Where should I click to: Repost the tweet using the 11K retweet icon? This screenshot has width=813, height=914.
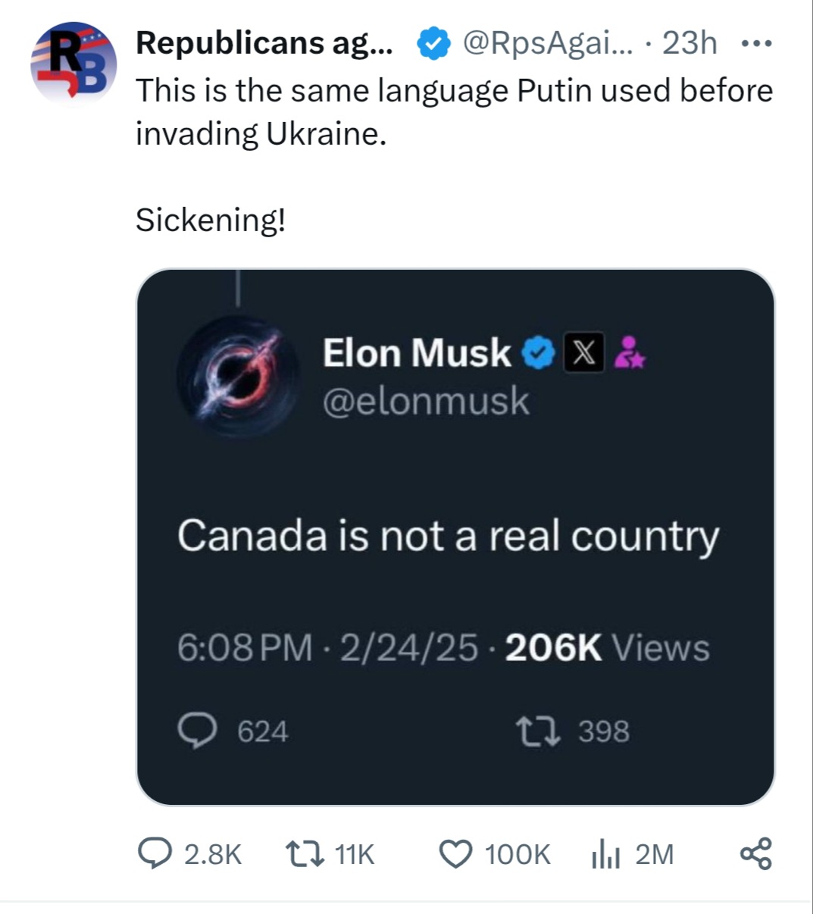click(x=303, y=854)
